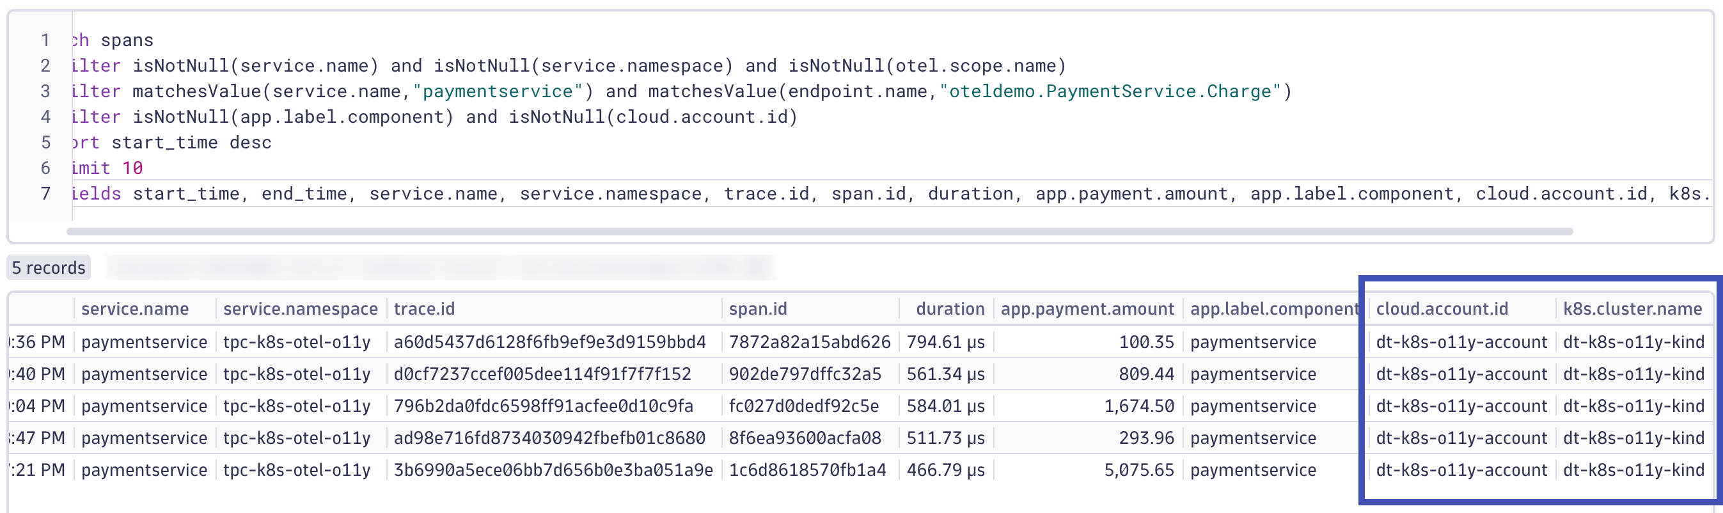Click query line 6 limit 10
The image size is (1723, 513).
pyautogui.click(x=107, y=168)
